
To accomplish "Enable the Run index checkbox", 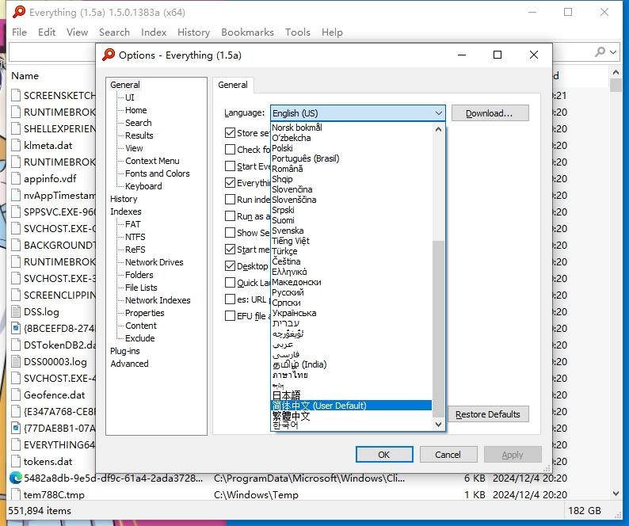I will click(230, 200).
